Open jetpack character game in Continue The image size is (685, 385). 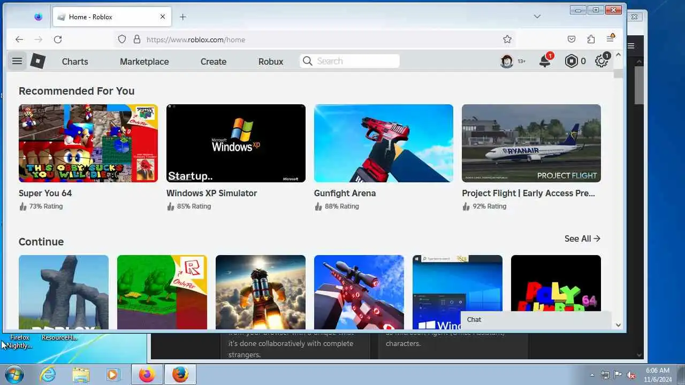(x=261, y=292)
